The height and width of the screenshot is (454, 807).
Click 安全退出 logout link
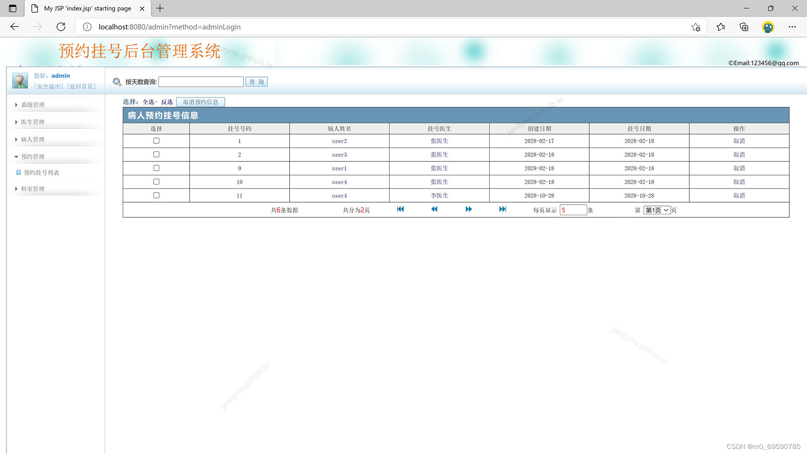(x=49, y=87)
